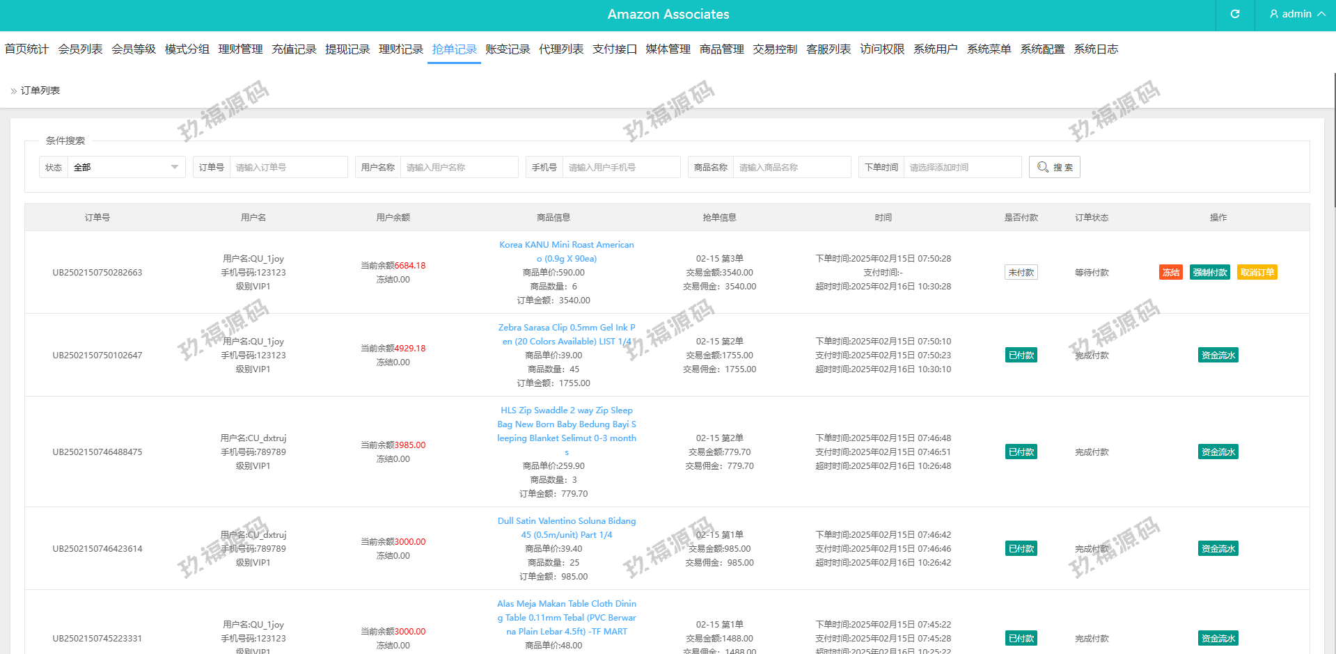The image size is (1336, 654).
Task: Open the 充值记录 menu tab
Action: [x=294, y=49]
